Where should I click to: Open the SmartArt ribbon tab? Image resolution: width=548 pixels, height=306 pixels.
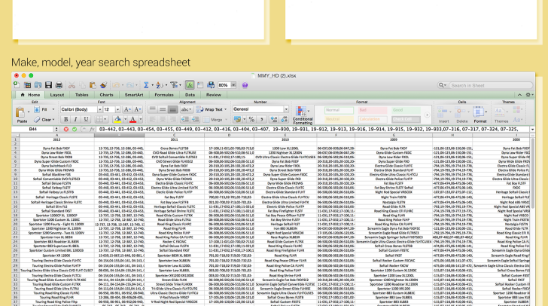point(134,95)
